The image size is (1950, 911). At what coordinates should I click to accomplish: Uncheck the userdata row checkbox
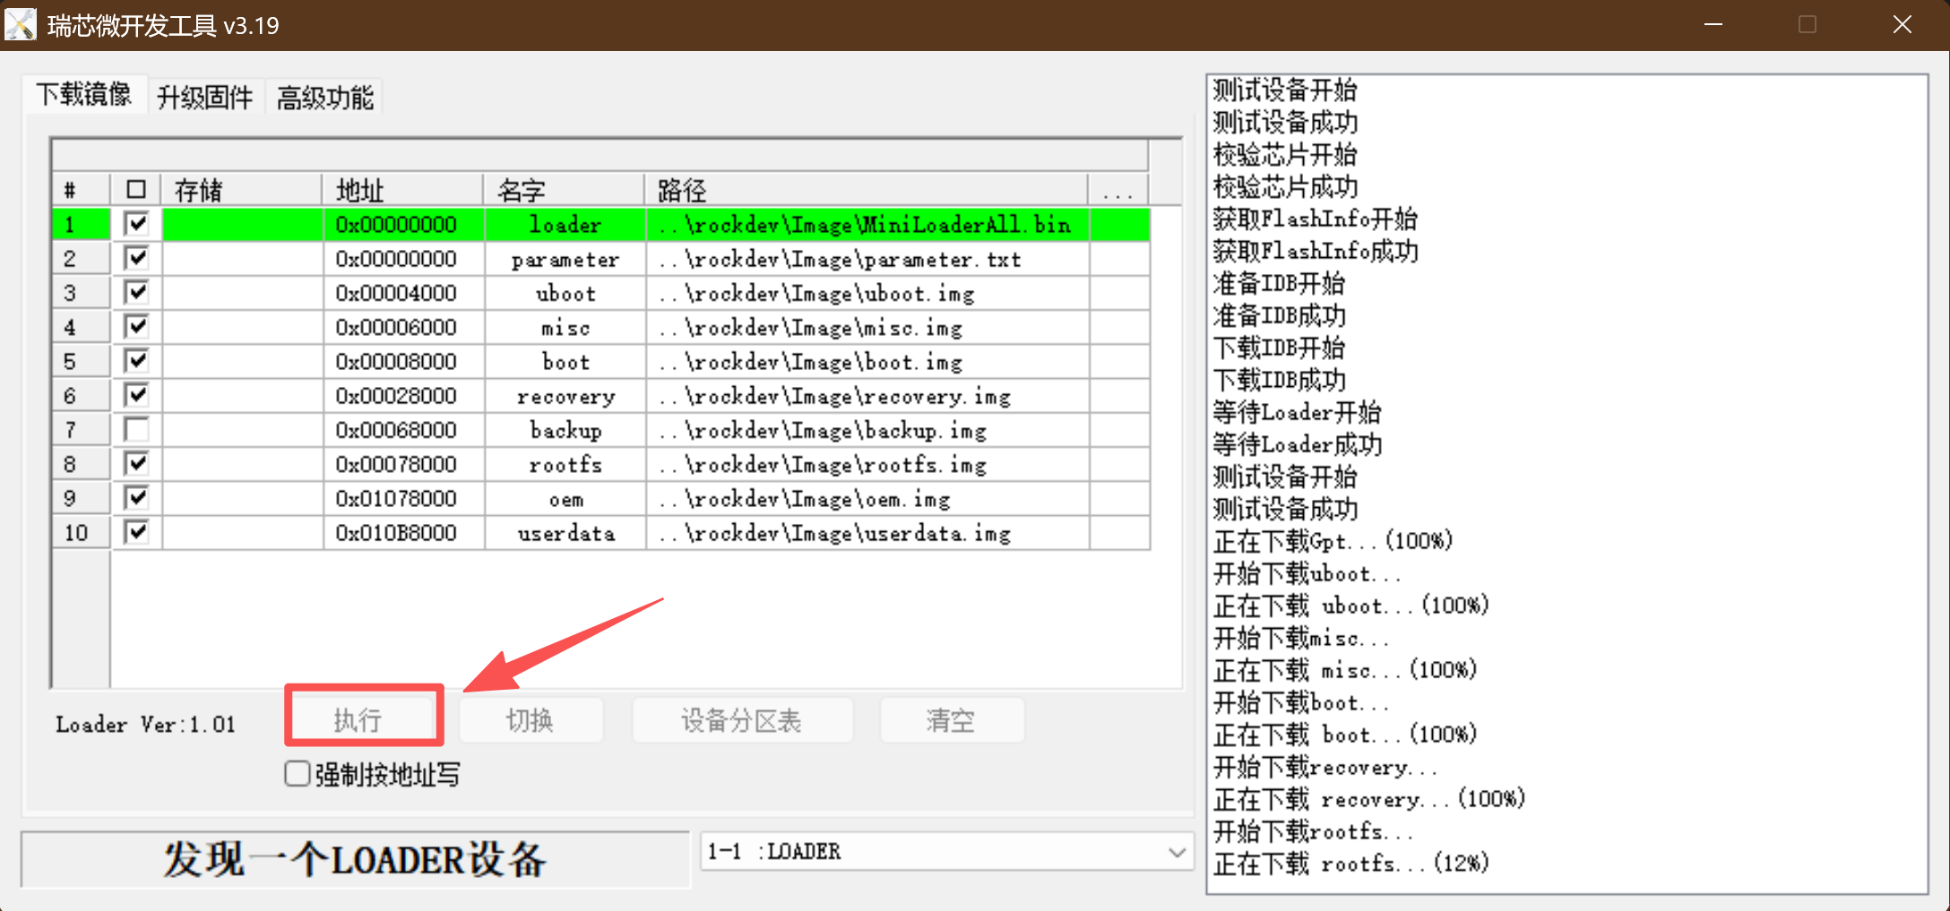coord(136,533)
